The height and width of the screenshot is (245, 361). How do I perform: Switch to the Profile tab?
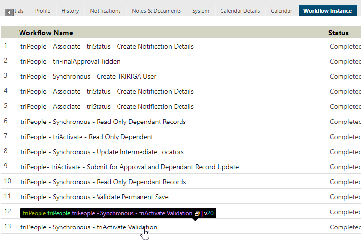click(42, 11)
